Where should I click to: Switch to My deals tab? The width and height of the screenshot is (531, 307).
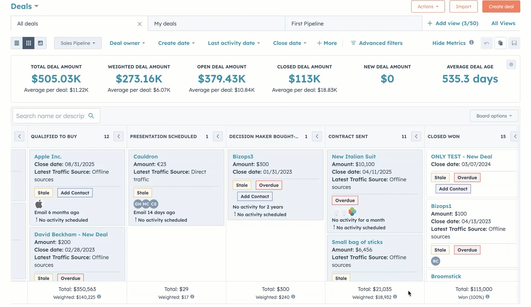click(x=216, y=24)
